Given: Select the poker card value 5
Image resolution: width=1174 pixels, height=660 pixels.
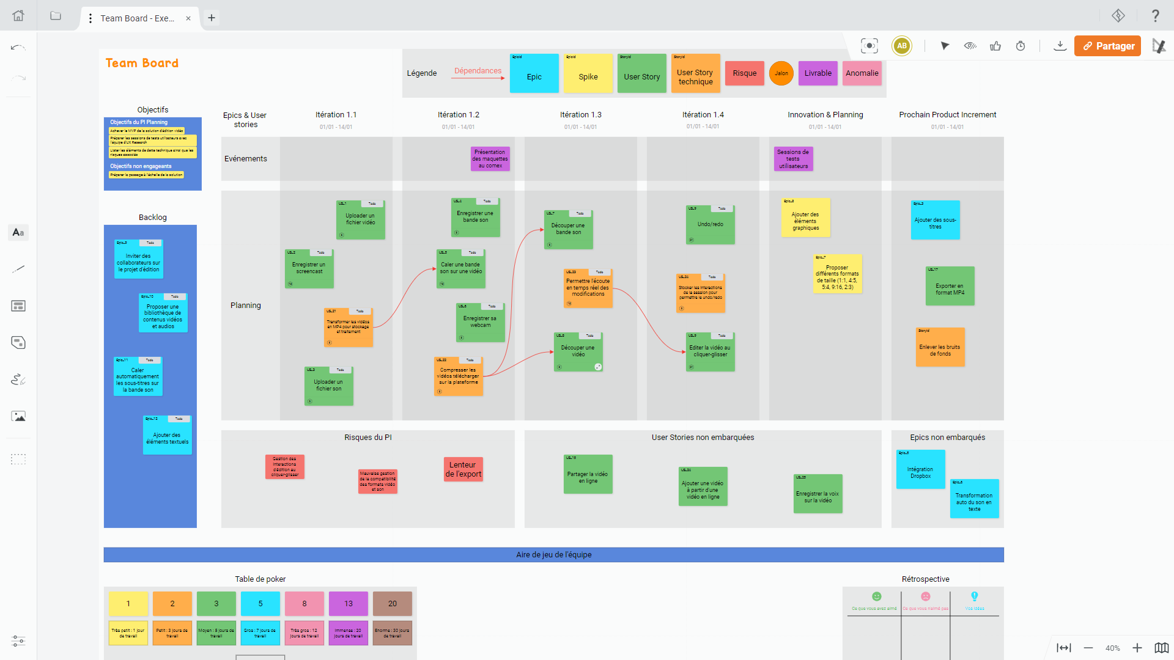Looking at the screenshot, I should (260, 603).
